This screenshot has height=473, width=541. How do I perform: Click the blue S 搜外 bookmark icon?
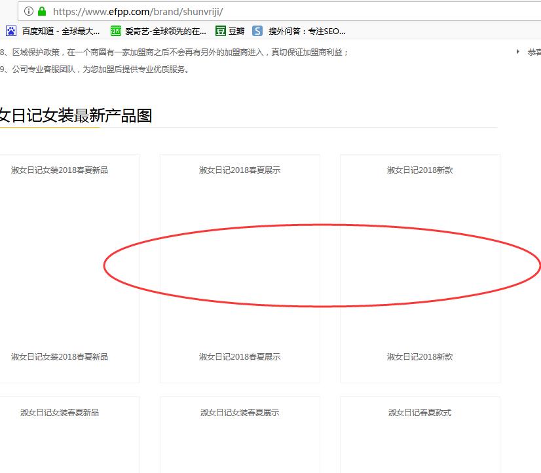click(258, 31)
